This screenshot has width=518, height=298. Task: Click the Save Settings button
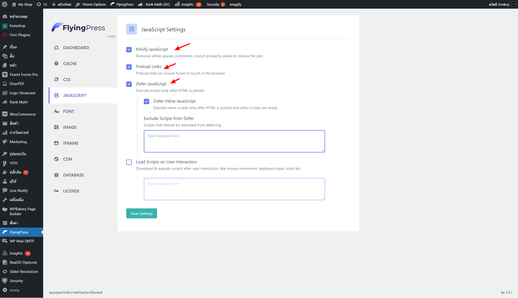(x=141, y=214)
